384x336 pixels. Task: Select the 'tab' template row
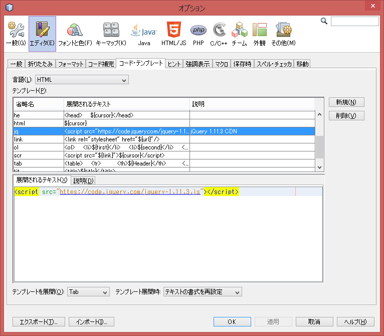click(164, 163)
